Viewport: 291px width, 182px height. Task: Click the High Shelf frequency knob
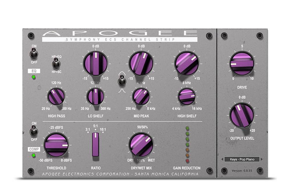187,96
